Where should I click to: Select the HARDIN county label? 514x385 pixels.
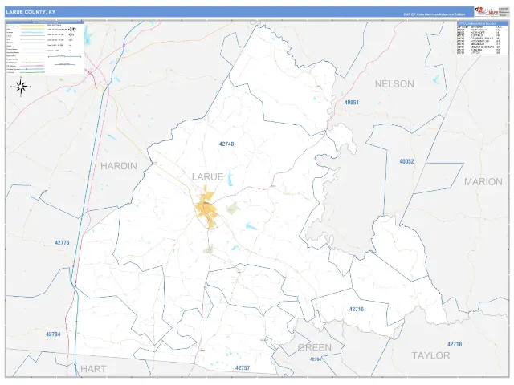pyautogui.click(x=119, y=166)
